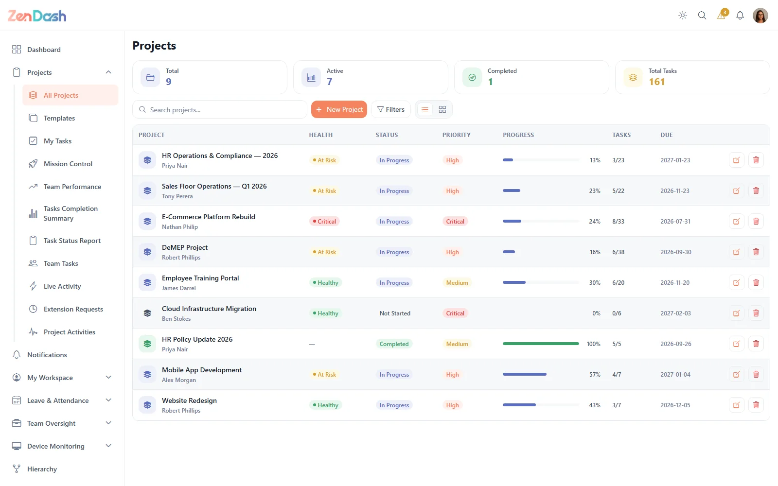This screenshot has width=778, height=486.
Task: Open the user profile avatar
Action: click(x=760, y=16)
